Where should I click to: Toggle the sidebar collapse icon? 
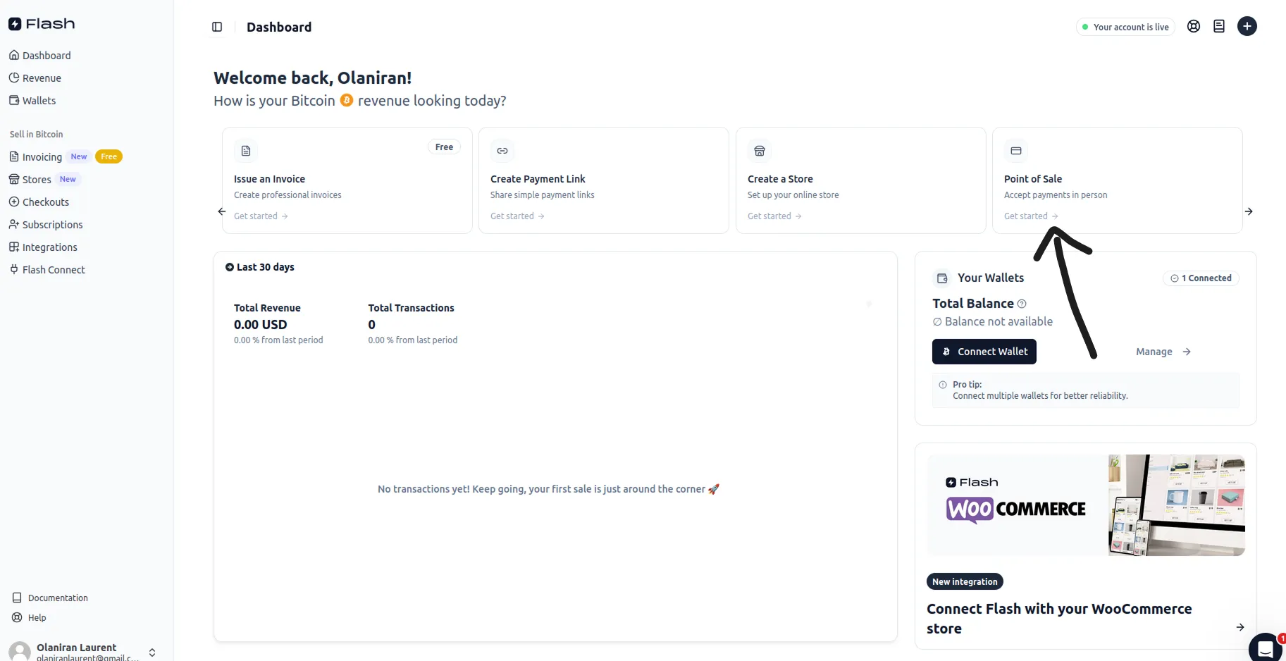(x=217, y=27)
